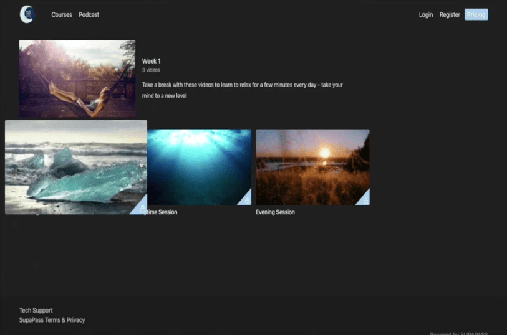Open the Week 1 hammock thumbnail

click(x=77, y=78)
